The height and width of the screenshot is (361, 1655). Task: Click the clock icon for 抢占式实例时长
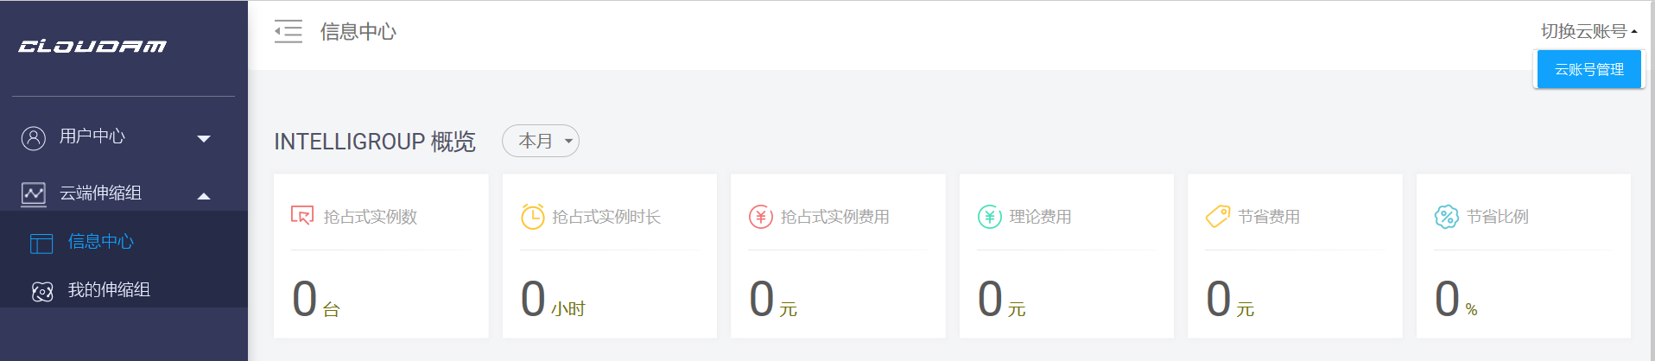(533, 216)
